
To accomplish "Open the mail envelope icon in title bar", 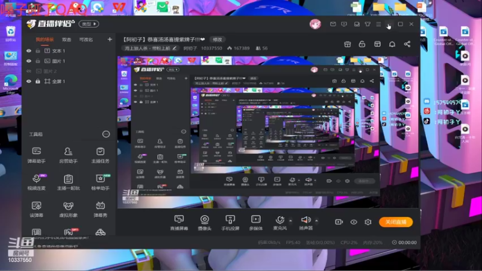I will tap(333, 24).
